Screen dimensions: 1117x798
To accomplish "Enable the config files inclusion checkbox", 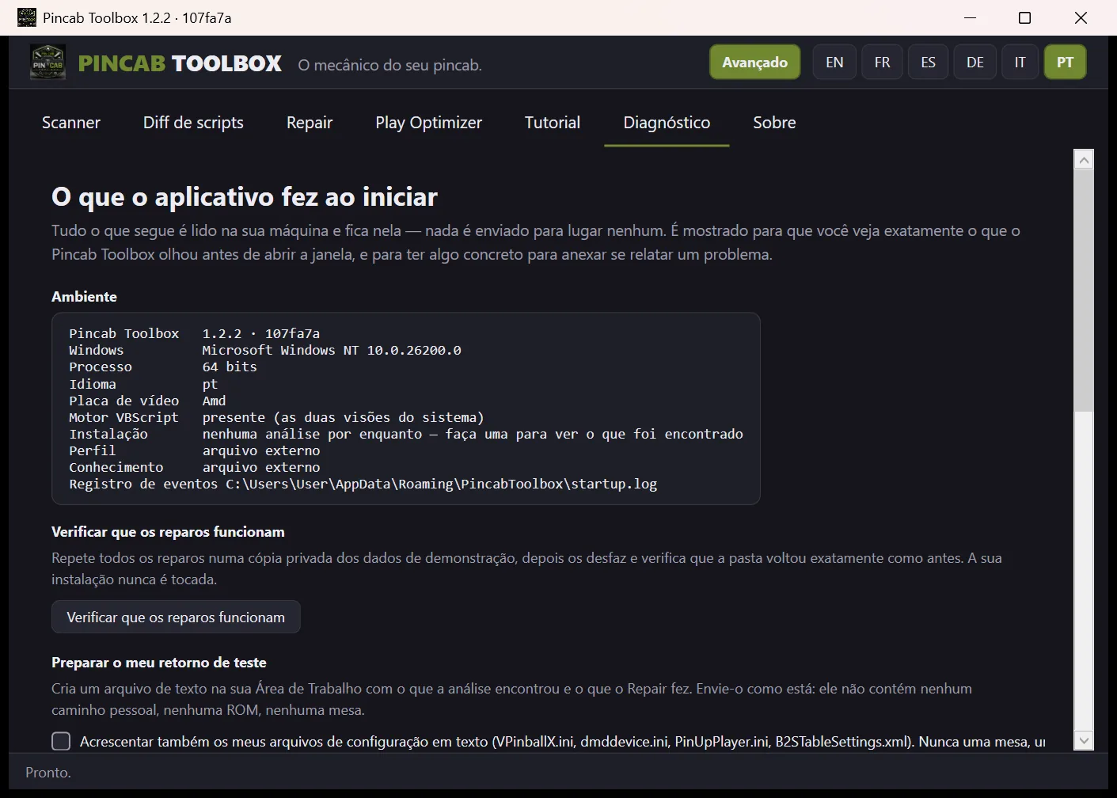I will (x=61, y=741).
